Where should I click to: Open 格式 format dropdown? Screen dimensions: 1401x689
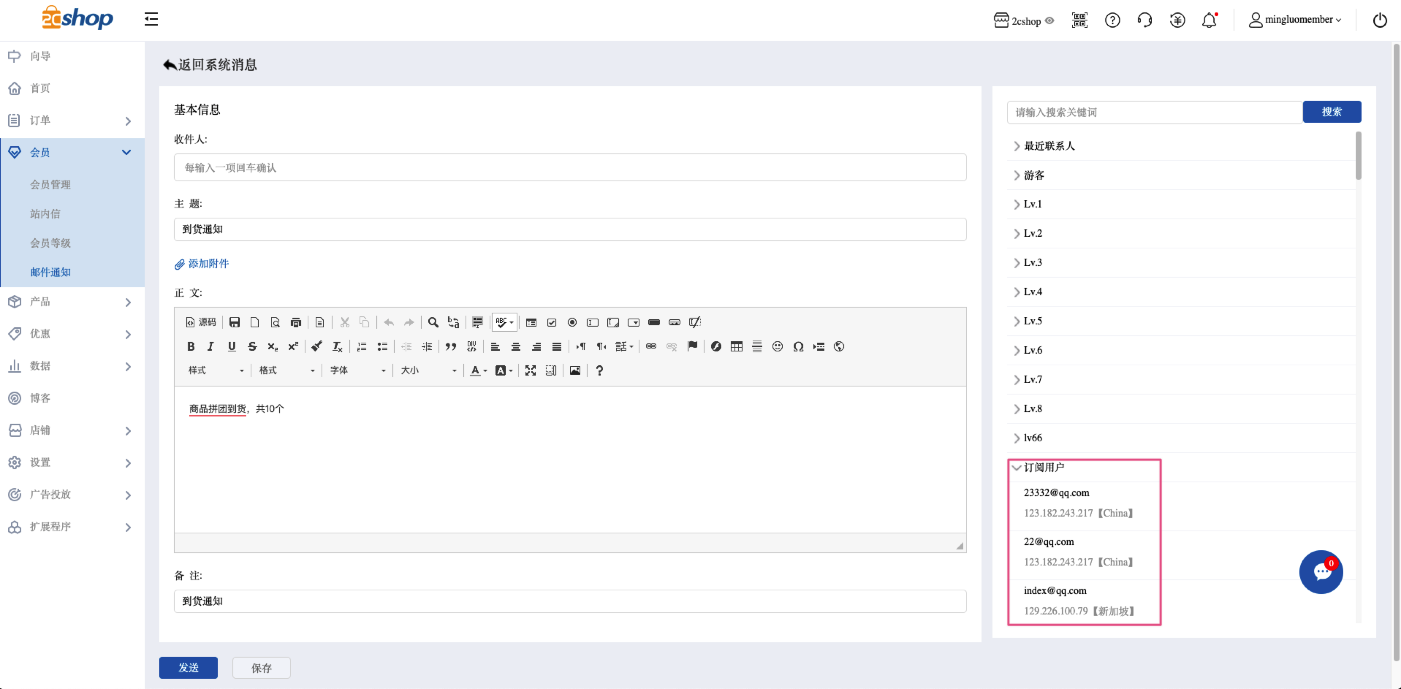point(286,370)
